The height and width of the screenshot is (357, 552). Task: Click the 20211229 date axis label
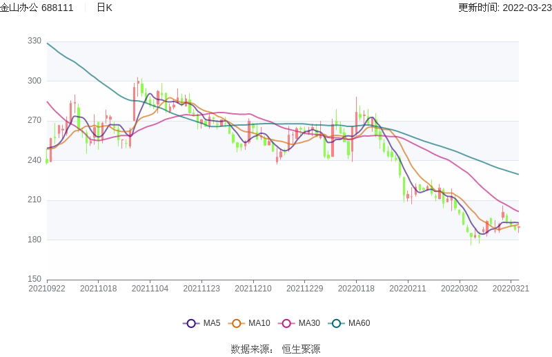[304, 289]
